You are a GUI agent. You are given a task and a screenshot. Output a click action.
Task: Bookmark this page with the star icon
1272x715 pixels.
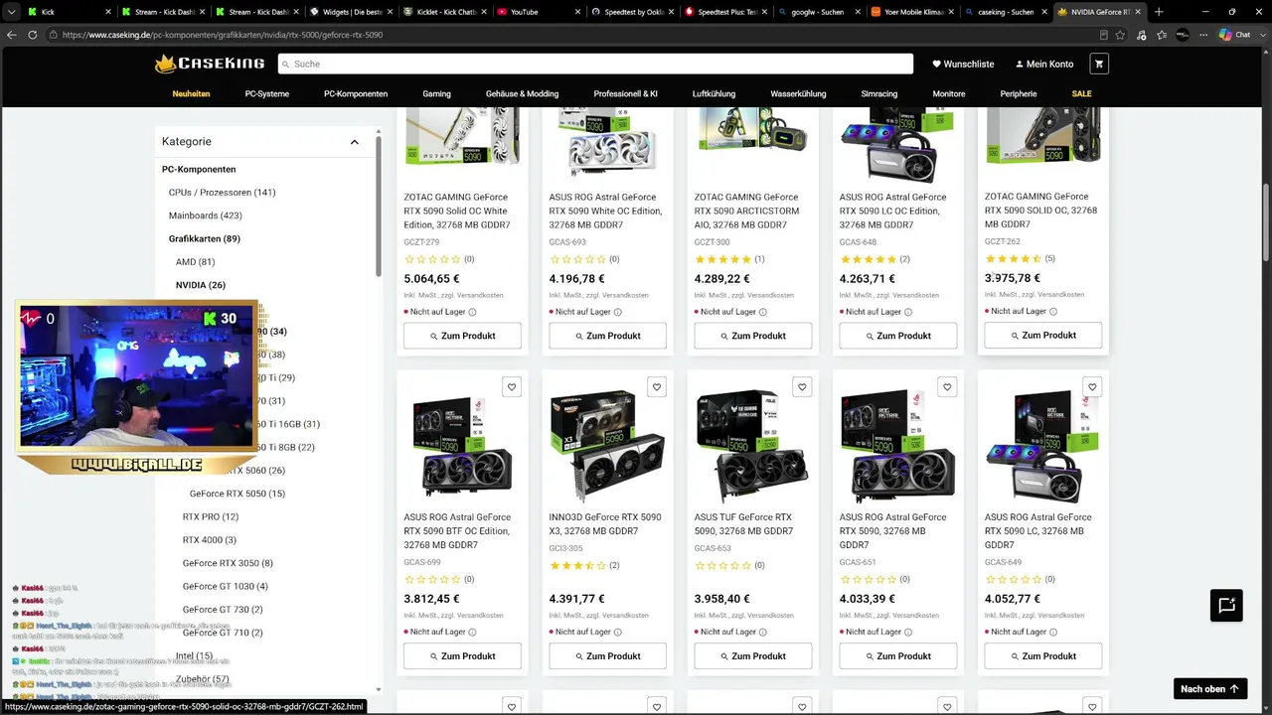tap(1121, 35)
